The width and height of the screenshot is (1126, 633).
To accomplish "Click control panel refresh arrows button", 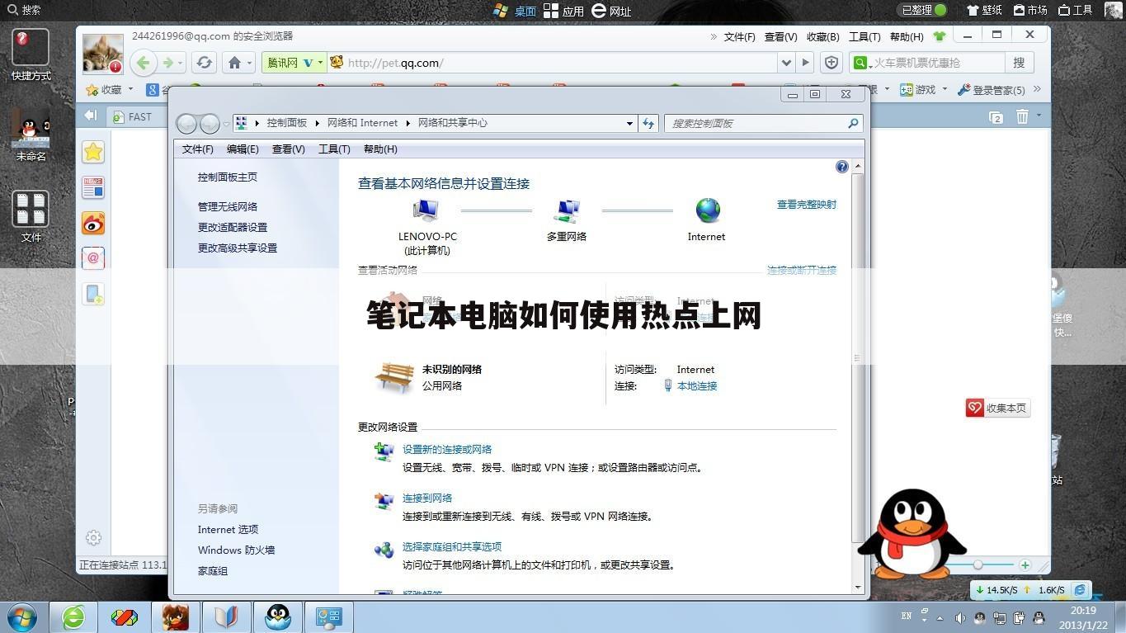I will (x=648, y=123).
